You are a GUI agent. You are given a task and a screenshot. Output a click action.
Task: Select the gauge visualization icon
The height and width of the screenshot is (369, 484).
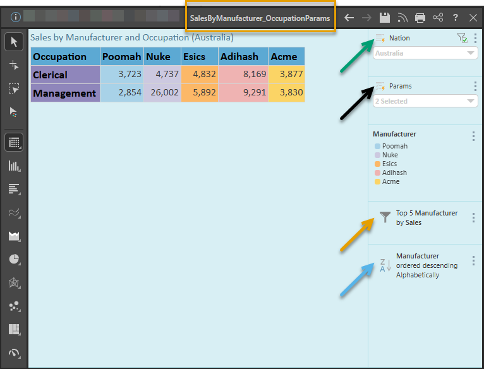tap(15, 353)
